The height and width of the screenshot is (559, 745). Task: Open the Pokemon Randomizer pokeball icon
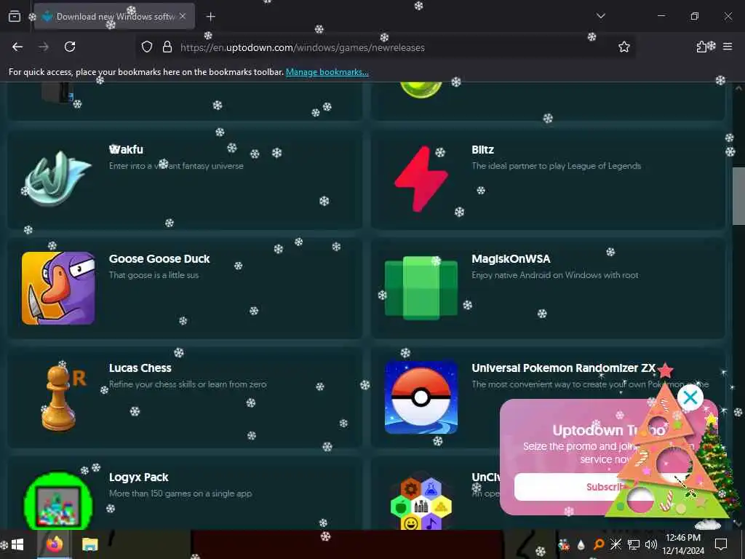pos(421,397)
